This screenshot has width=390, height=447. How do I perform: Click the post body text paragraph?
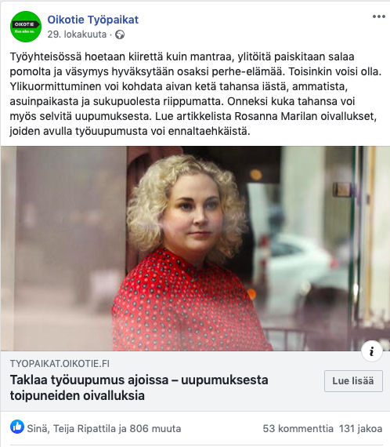pyautogui.click(x=195, y=94)
